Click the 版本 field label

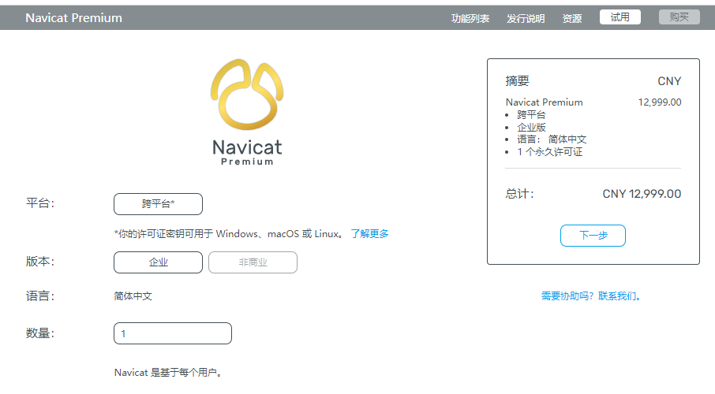pos(40,262)
